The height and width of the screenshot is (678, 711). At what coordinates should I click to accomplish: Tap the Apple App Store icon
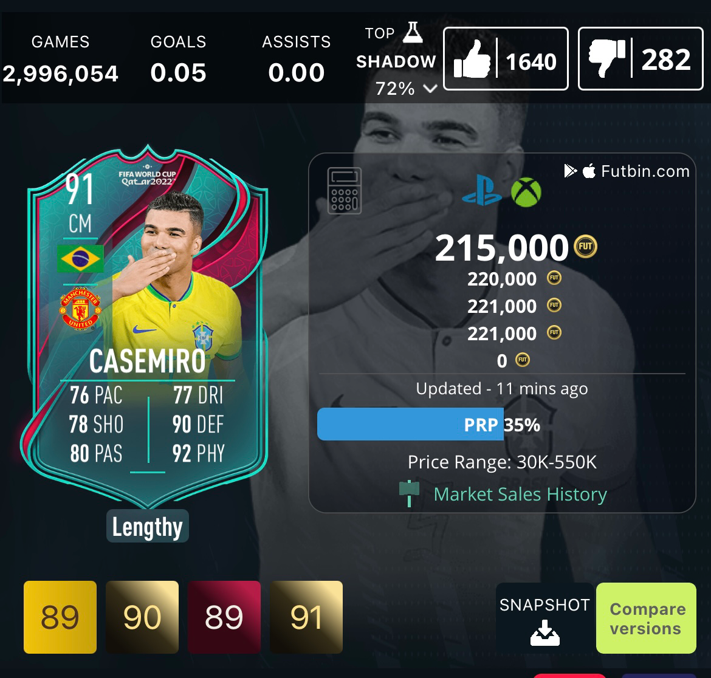pos(589,171)
